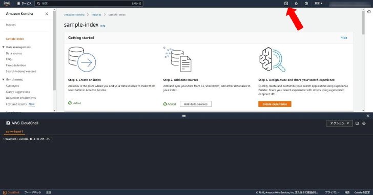Screen dimensions: 373x195
Task: Click the Create an index database icon
Action: coord(82,59)
